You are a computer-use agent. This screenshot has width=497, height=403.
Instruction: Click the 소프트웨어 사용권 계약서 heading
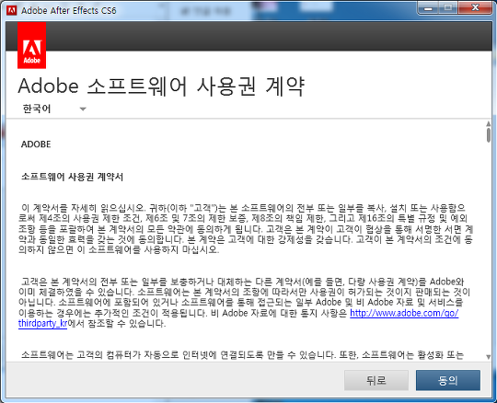point(73,177)
